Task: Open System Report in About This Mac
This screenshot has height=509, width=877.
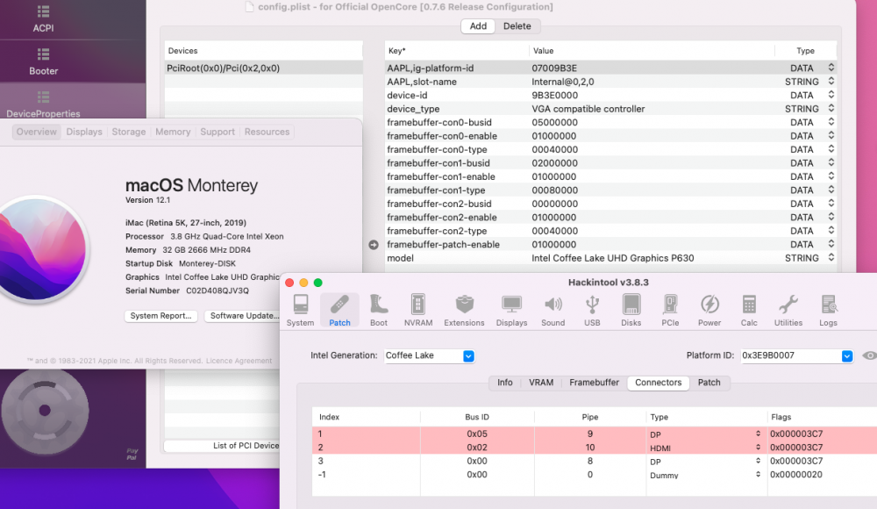Action: pos(161,316)
